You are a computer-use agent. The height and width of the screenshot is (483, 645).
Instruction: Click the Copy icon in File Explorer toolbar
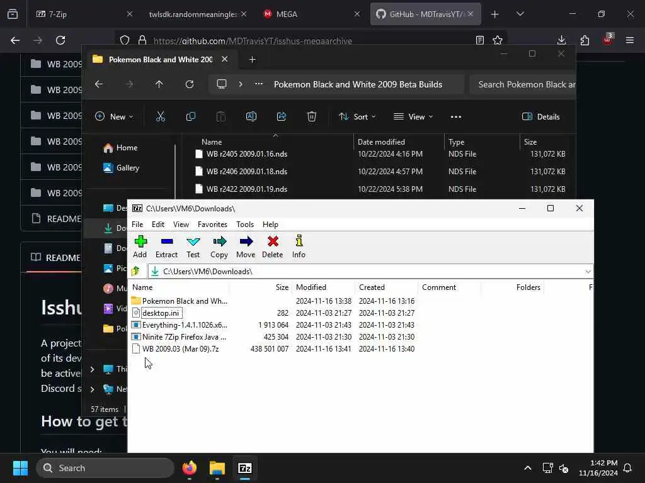190,116
